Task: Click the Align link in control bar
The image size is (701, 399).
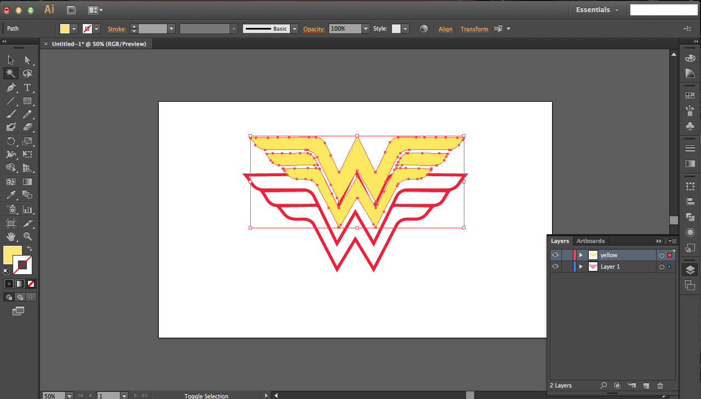Action: [446, 29]
